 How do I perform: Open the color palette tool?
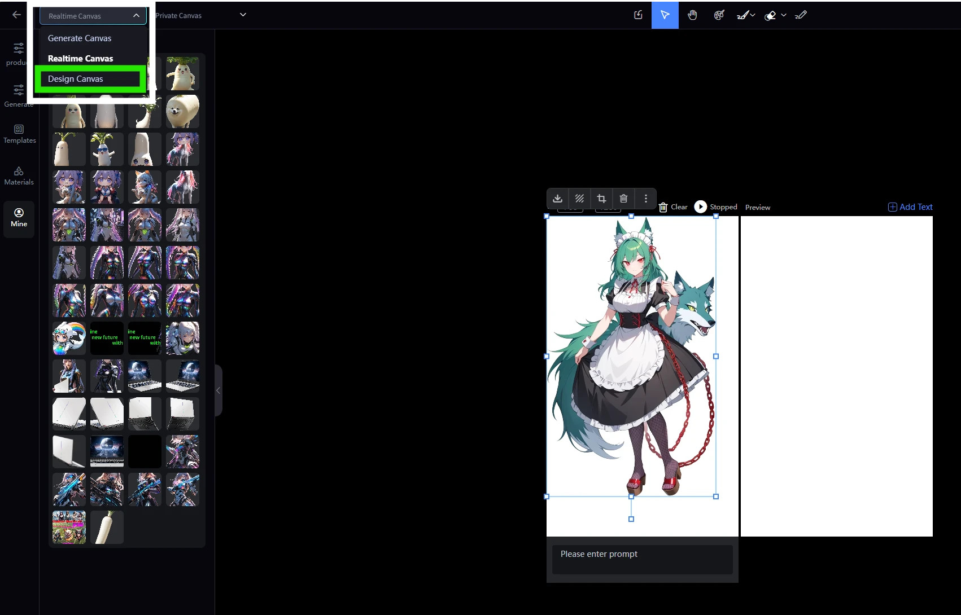(x=719, y=15)
